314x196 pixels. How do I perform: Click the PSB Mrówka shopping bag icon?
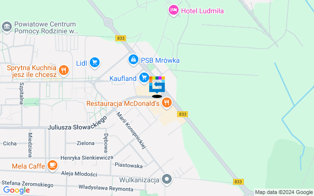[133, 60]
